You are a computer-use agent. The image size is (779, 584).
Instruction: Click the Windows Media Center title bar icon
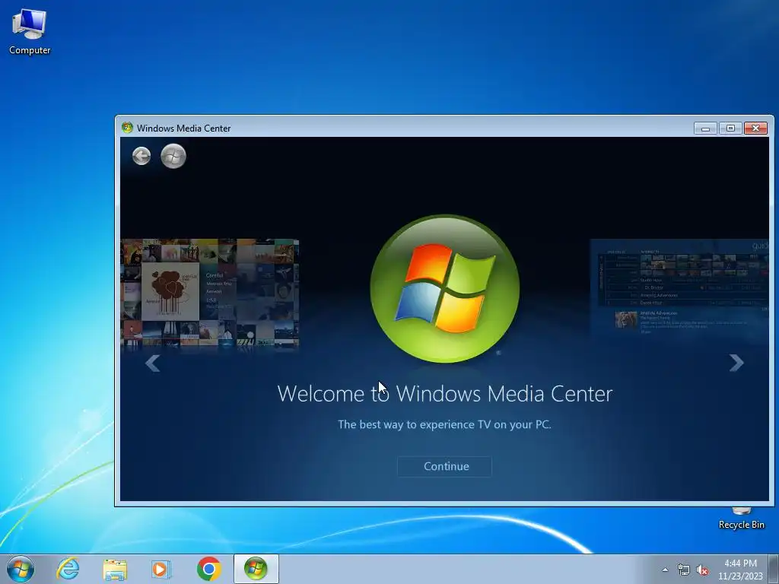tap(127, 128)
